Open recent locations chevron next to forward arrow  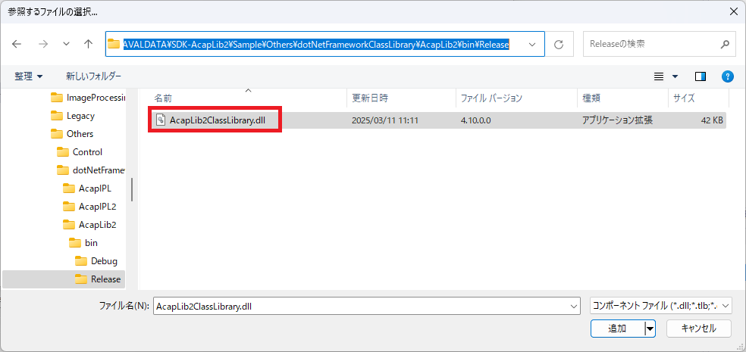tap(66, 44)
